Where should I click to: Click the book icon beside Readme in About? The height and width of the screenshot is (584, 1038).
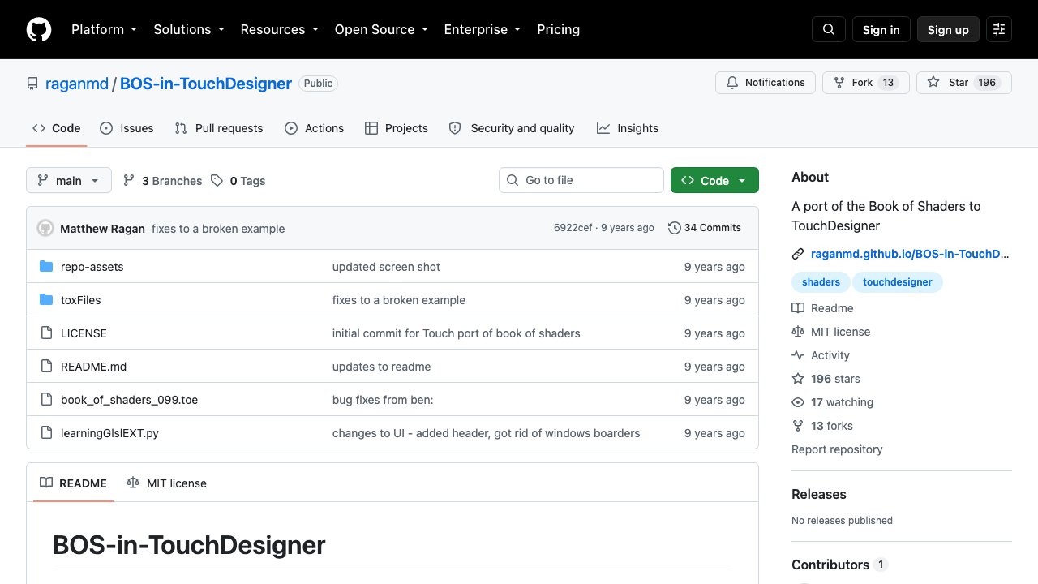point(798,308)
